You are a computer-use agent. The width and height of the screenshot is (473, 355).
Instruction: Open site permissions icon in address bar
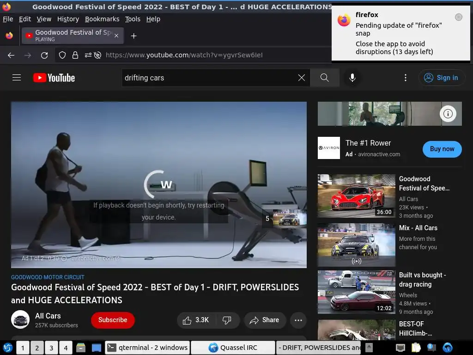point(88,55)
